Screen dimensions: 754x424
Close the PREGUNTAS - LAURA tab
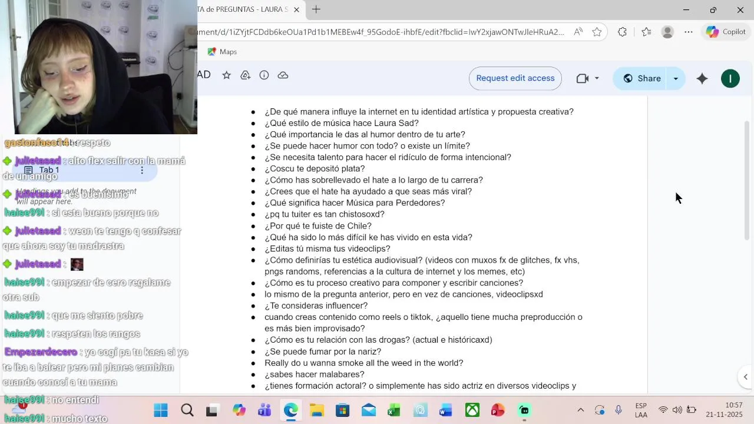pyautogui.click(x=296, y=9)
